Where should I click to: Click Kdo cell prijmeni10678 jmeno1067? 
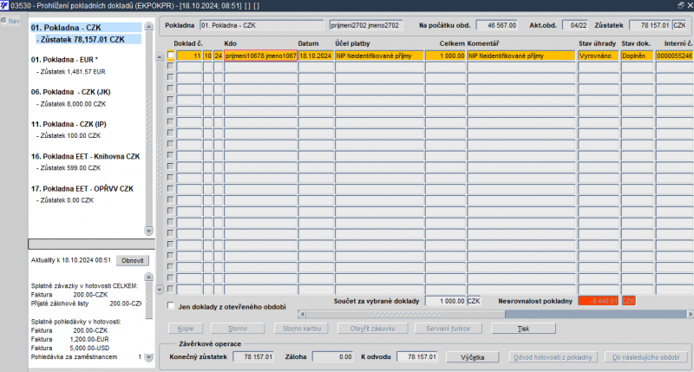[261, 55]
